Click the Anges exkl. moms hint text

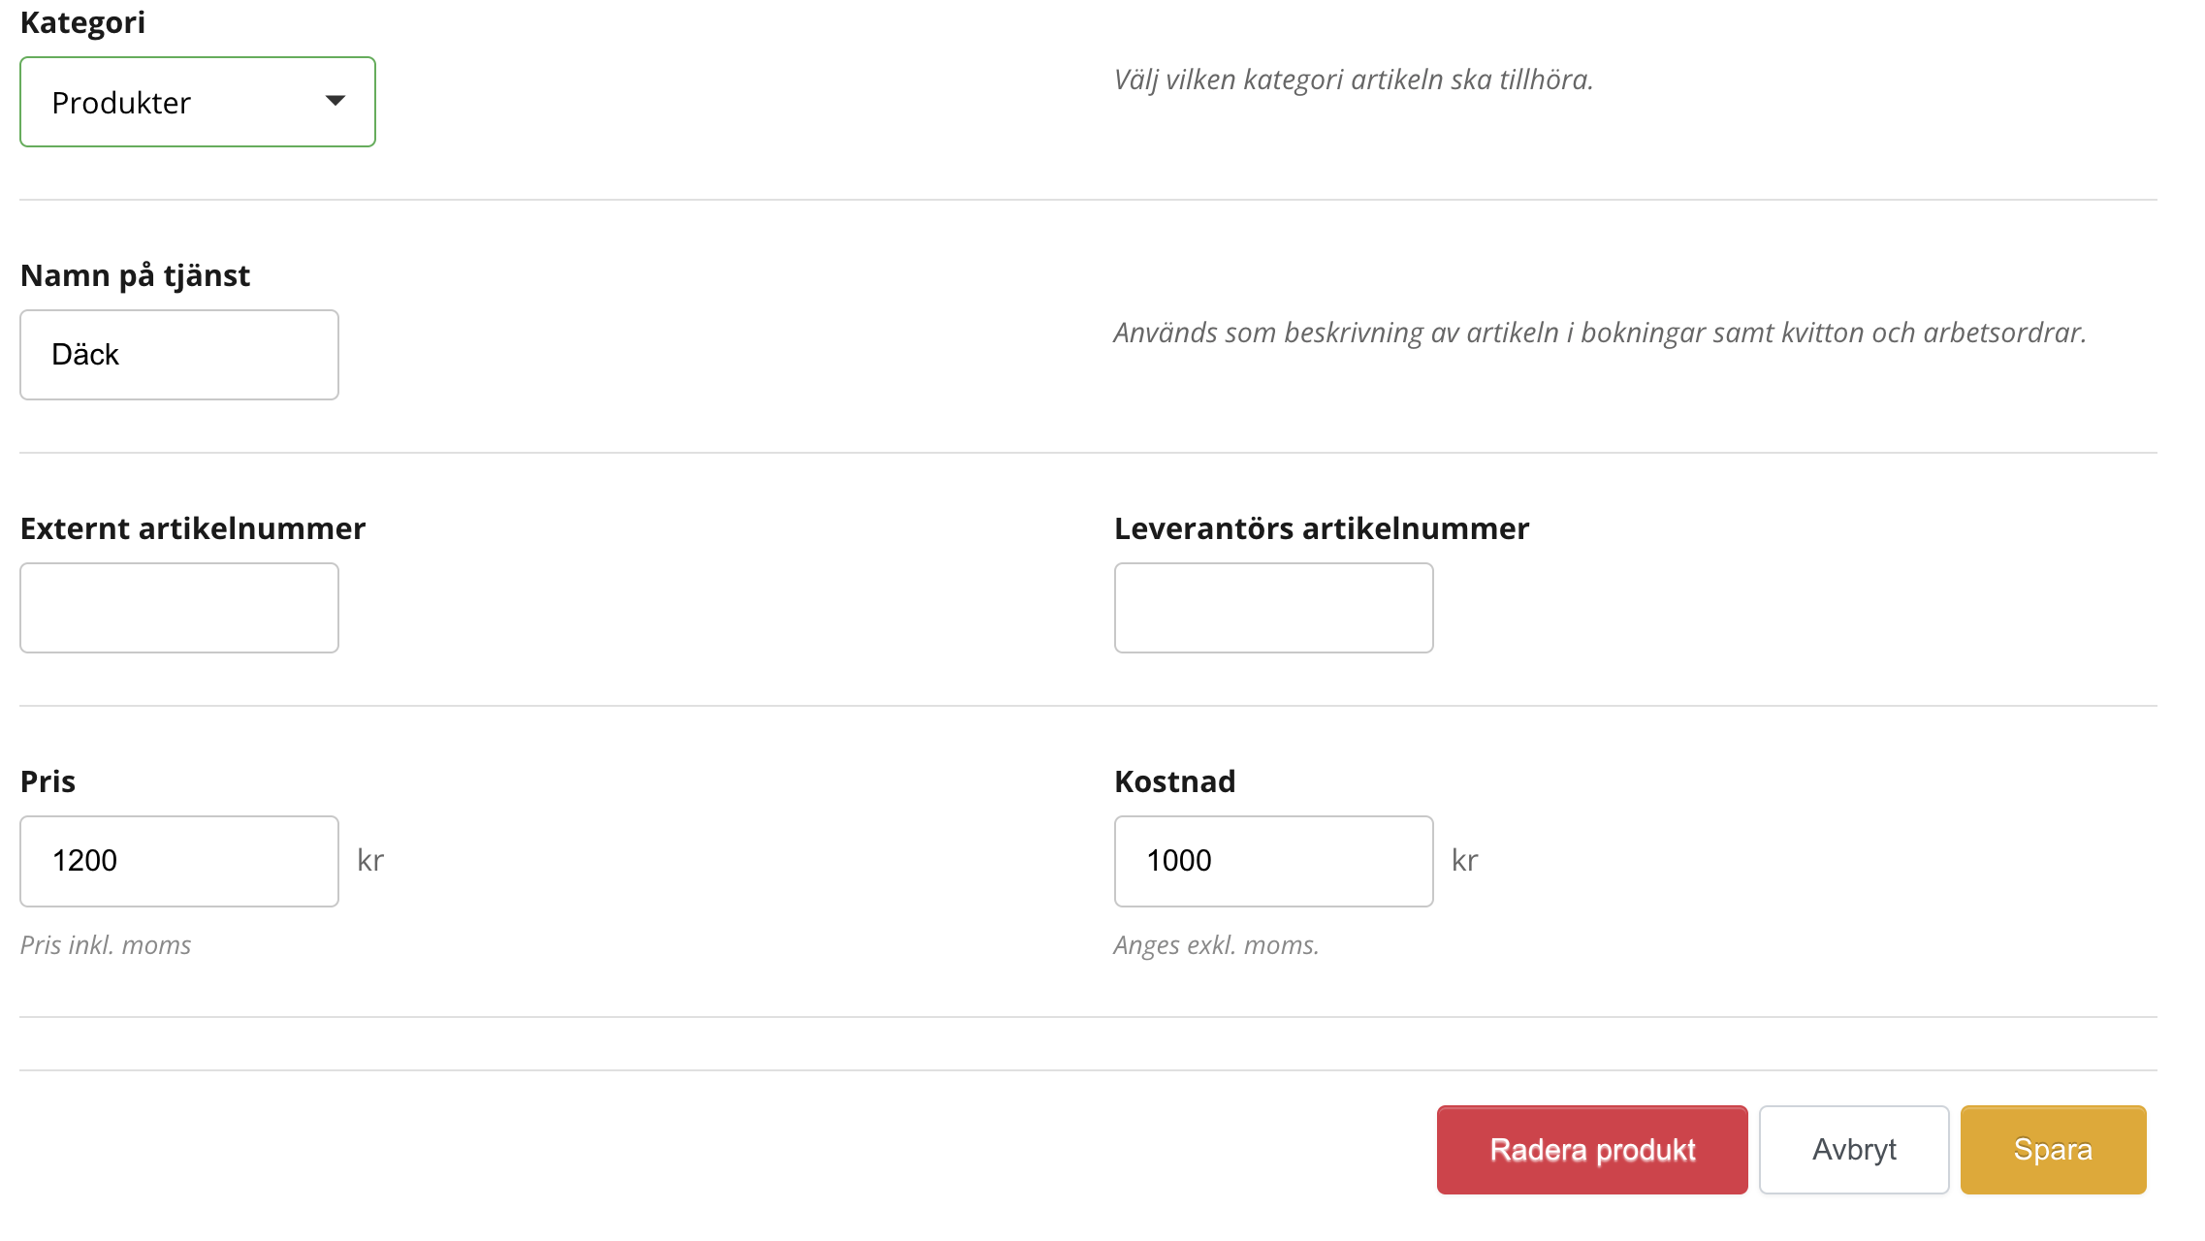(1216, 945)
